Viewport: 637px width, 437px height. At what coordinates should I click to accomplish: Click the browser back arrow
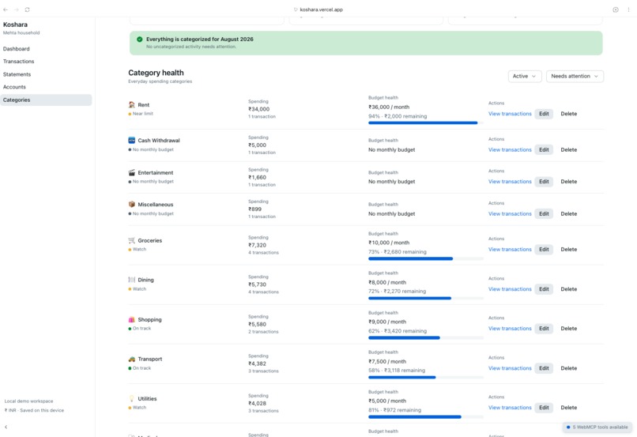click(x=6, y=9)
